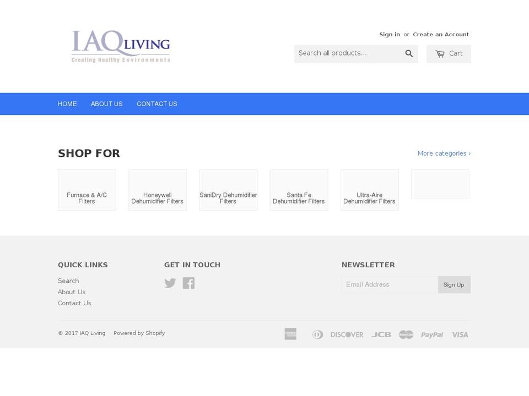This screenshot has height=396, width=529.
Task: Click the PayPal payment icon
Action: pos(432,334)
